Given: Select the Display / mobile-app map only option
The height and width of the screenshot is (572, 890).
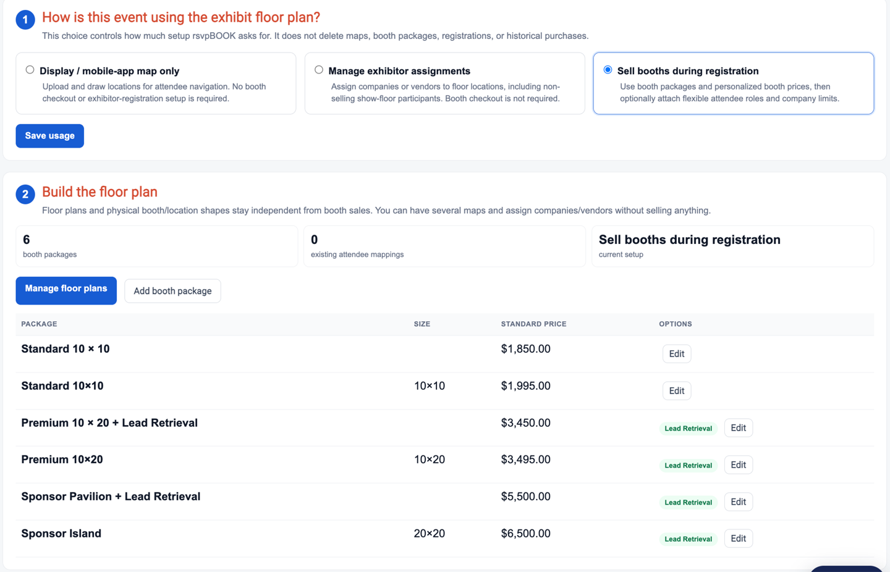Looking at the screenshot, I should (30, 70).
